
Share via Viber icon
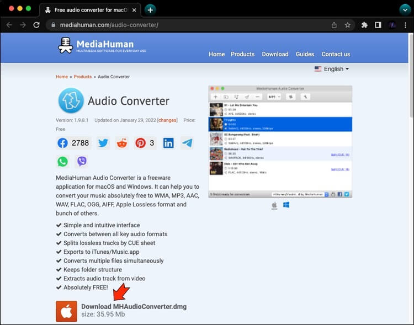[82, 161]
